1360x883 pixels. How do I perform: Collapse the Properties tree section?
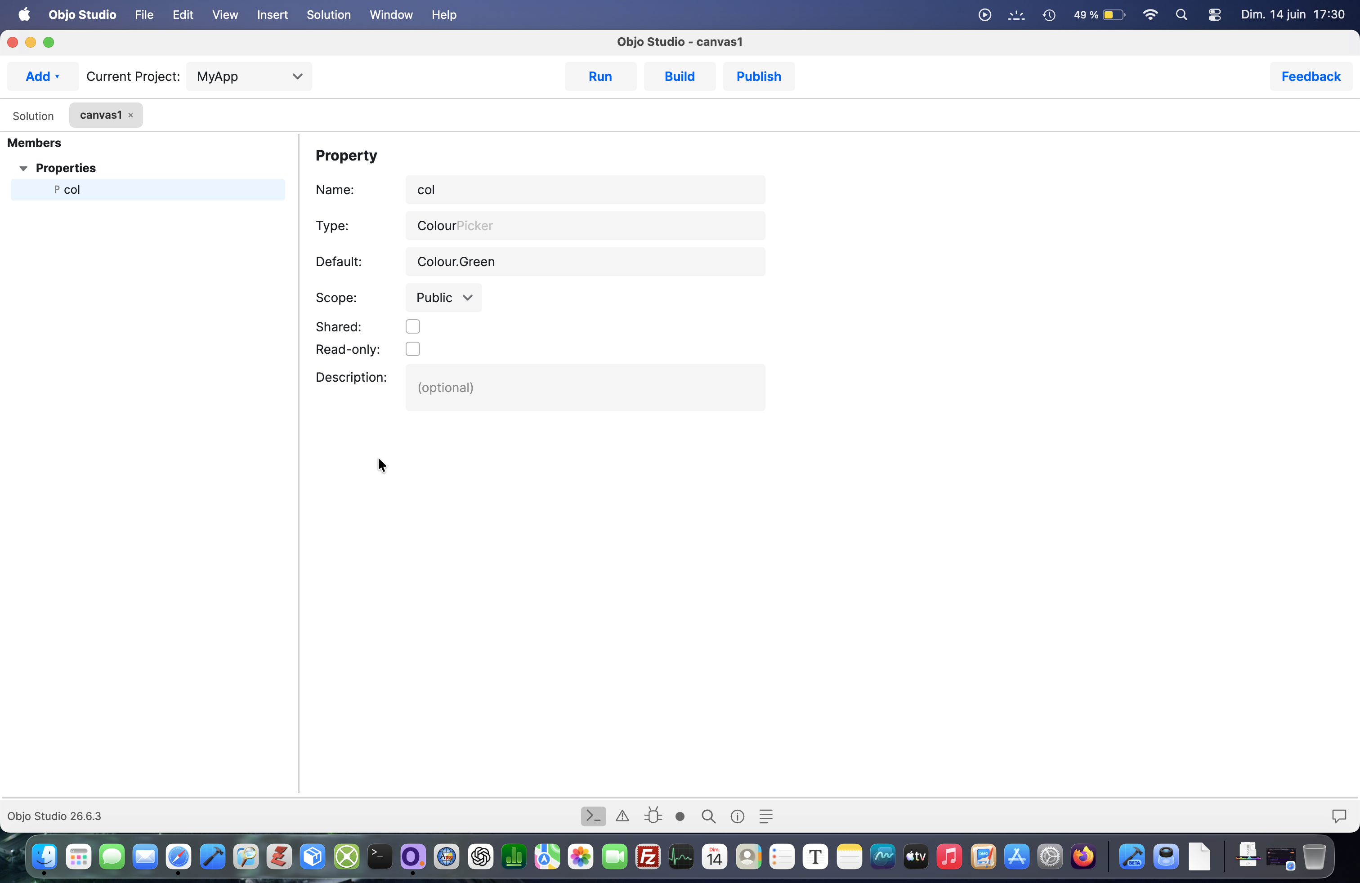pos(23,169)
